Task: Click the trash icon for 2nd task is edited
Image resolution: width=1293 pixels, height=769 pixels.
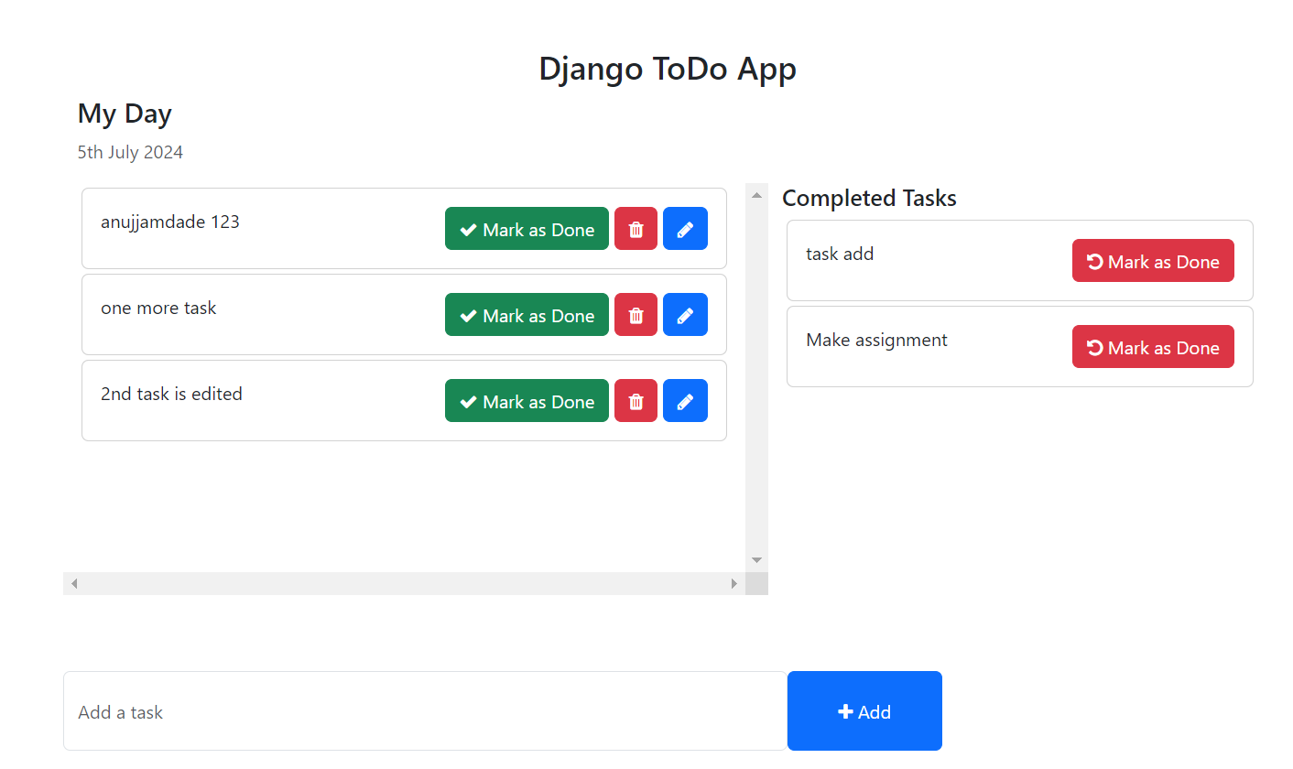Action: 636,400
